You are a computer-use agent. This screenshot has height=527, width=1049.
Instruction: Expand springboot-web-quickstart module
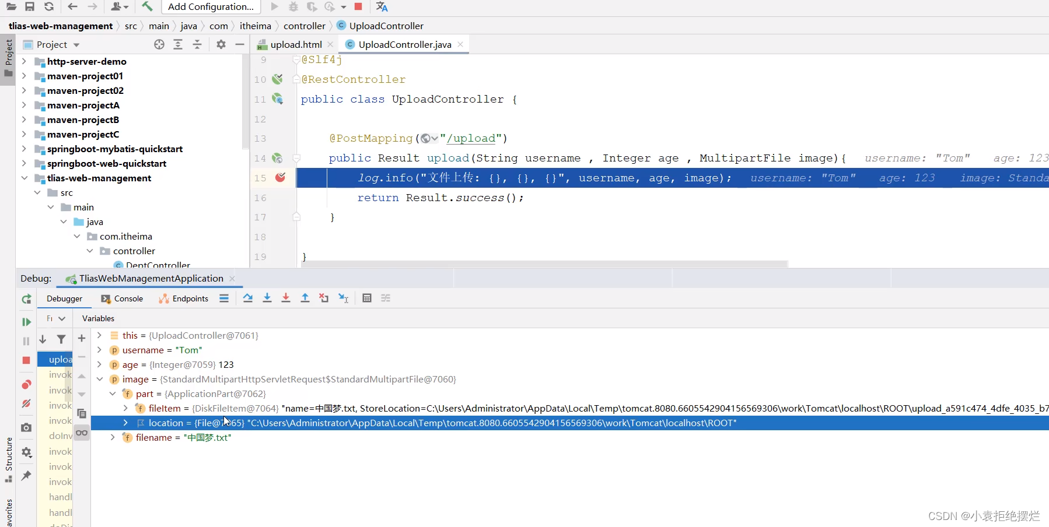(24, 163)
